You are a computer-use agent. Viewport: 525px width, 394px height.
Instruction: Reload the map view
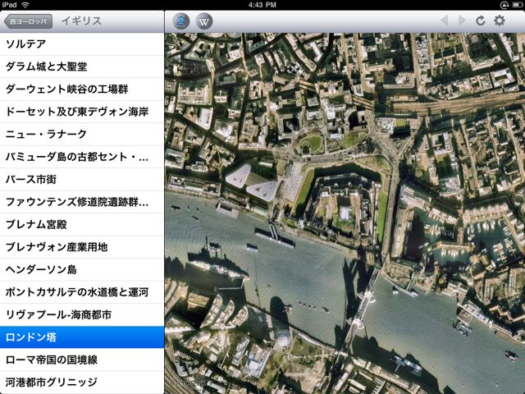[481, 21]
